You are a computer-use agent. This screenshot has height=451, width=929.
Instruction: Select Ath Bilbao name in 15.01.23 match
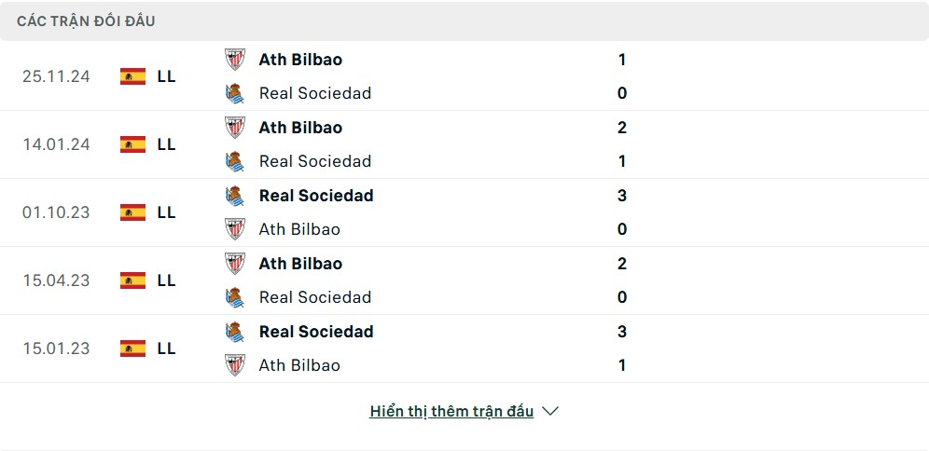tap(299, 365)
